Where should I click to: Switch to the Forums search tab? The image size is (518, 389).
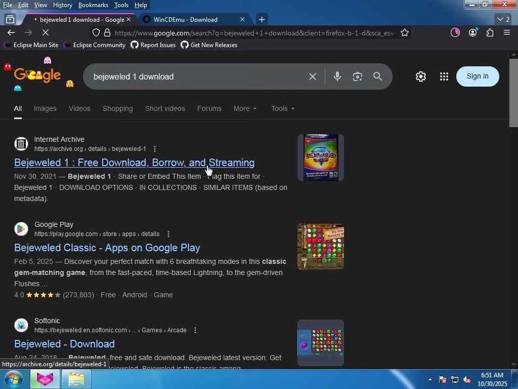209,108
